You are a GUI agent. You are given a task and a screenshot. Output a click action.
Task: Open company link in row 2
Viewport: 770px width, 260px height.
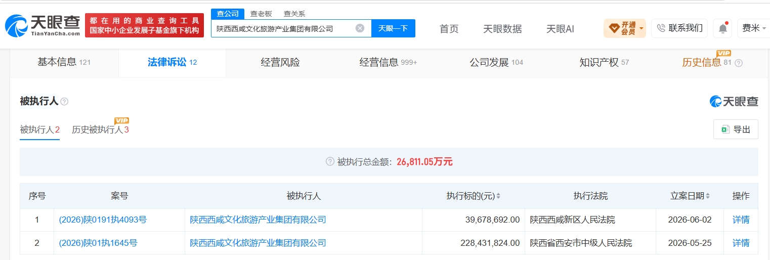(x=258, y=243)
